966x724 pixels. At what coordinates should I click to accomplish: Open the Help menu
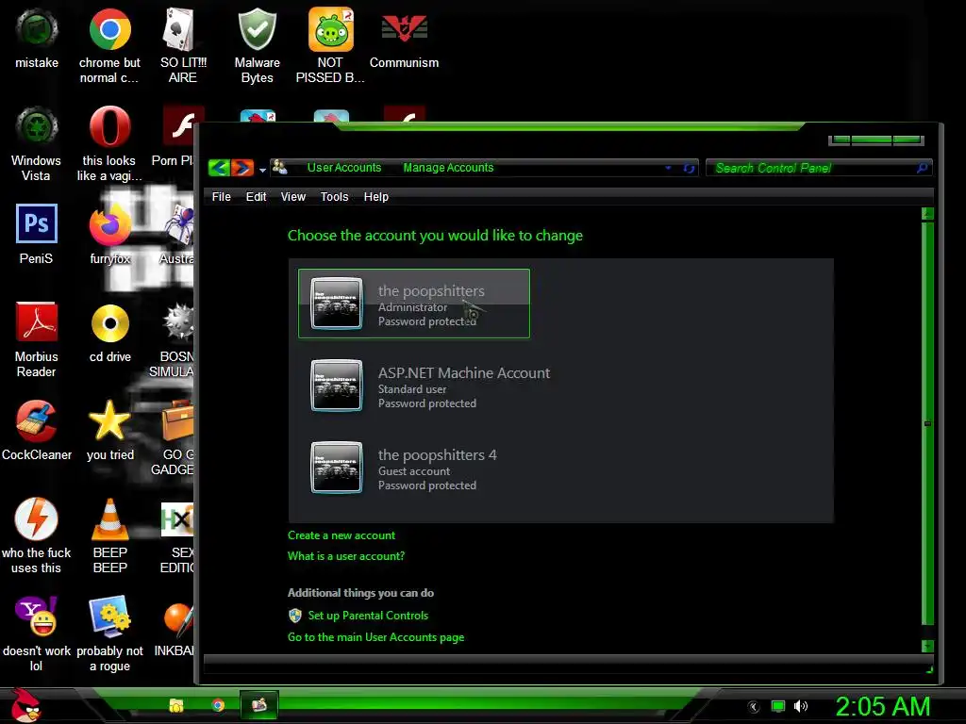375,197
